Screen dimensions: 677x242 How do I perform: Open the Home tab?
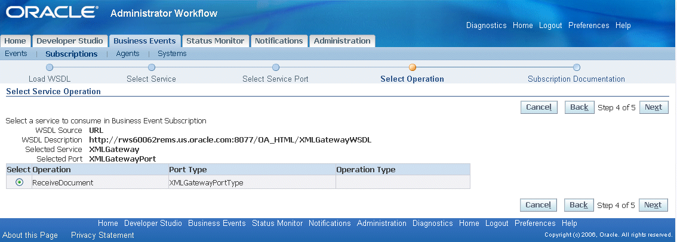click(16, 41)
